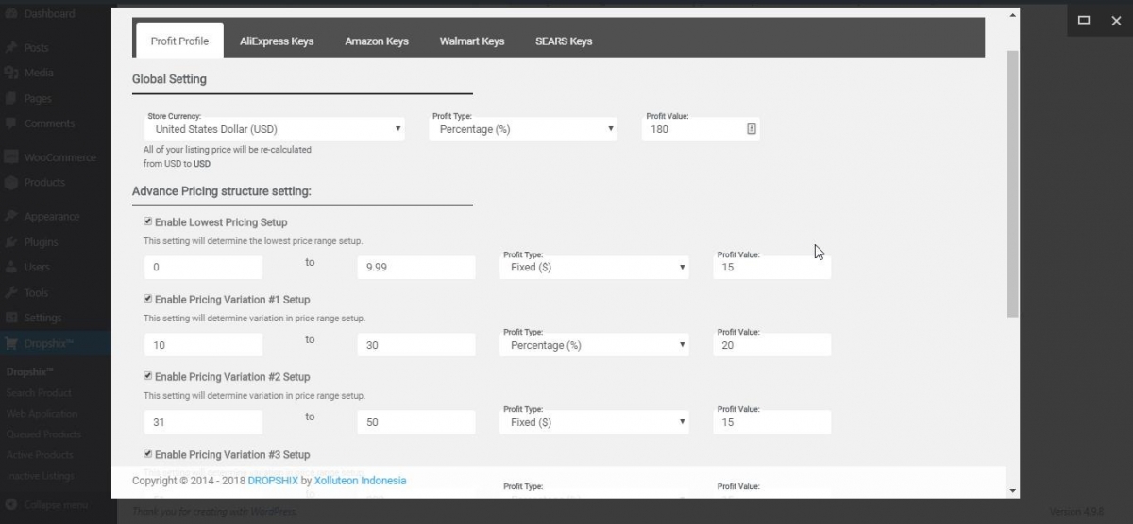The height and width of the screenshot is (524, 1133).
Task: Click the Posts pin icon in sidebar
Action: [x=11, y=47]
